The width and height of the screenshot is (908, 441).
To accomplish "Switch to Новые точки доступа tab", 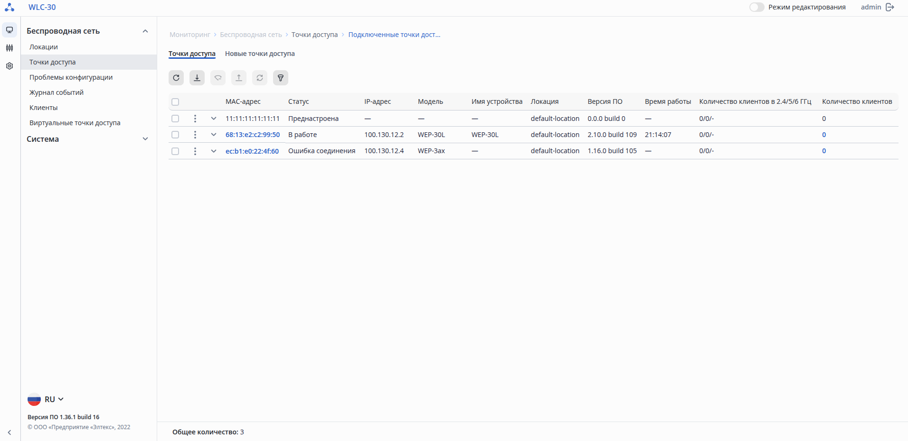I will 260,54.
